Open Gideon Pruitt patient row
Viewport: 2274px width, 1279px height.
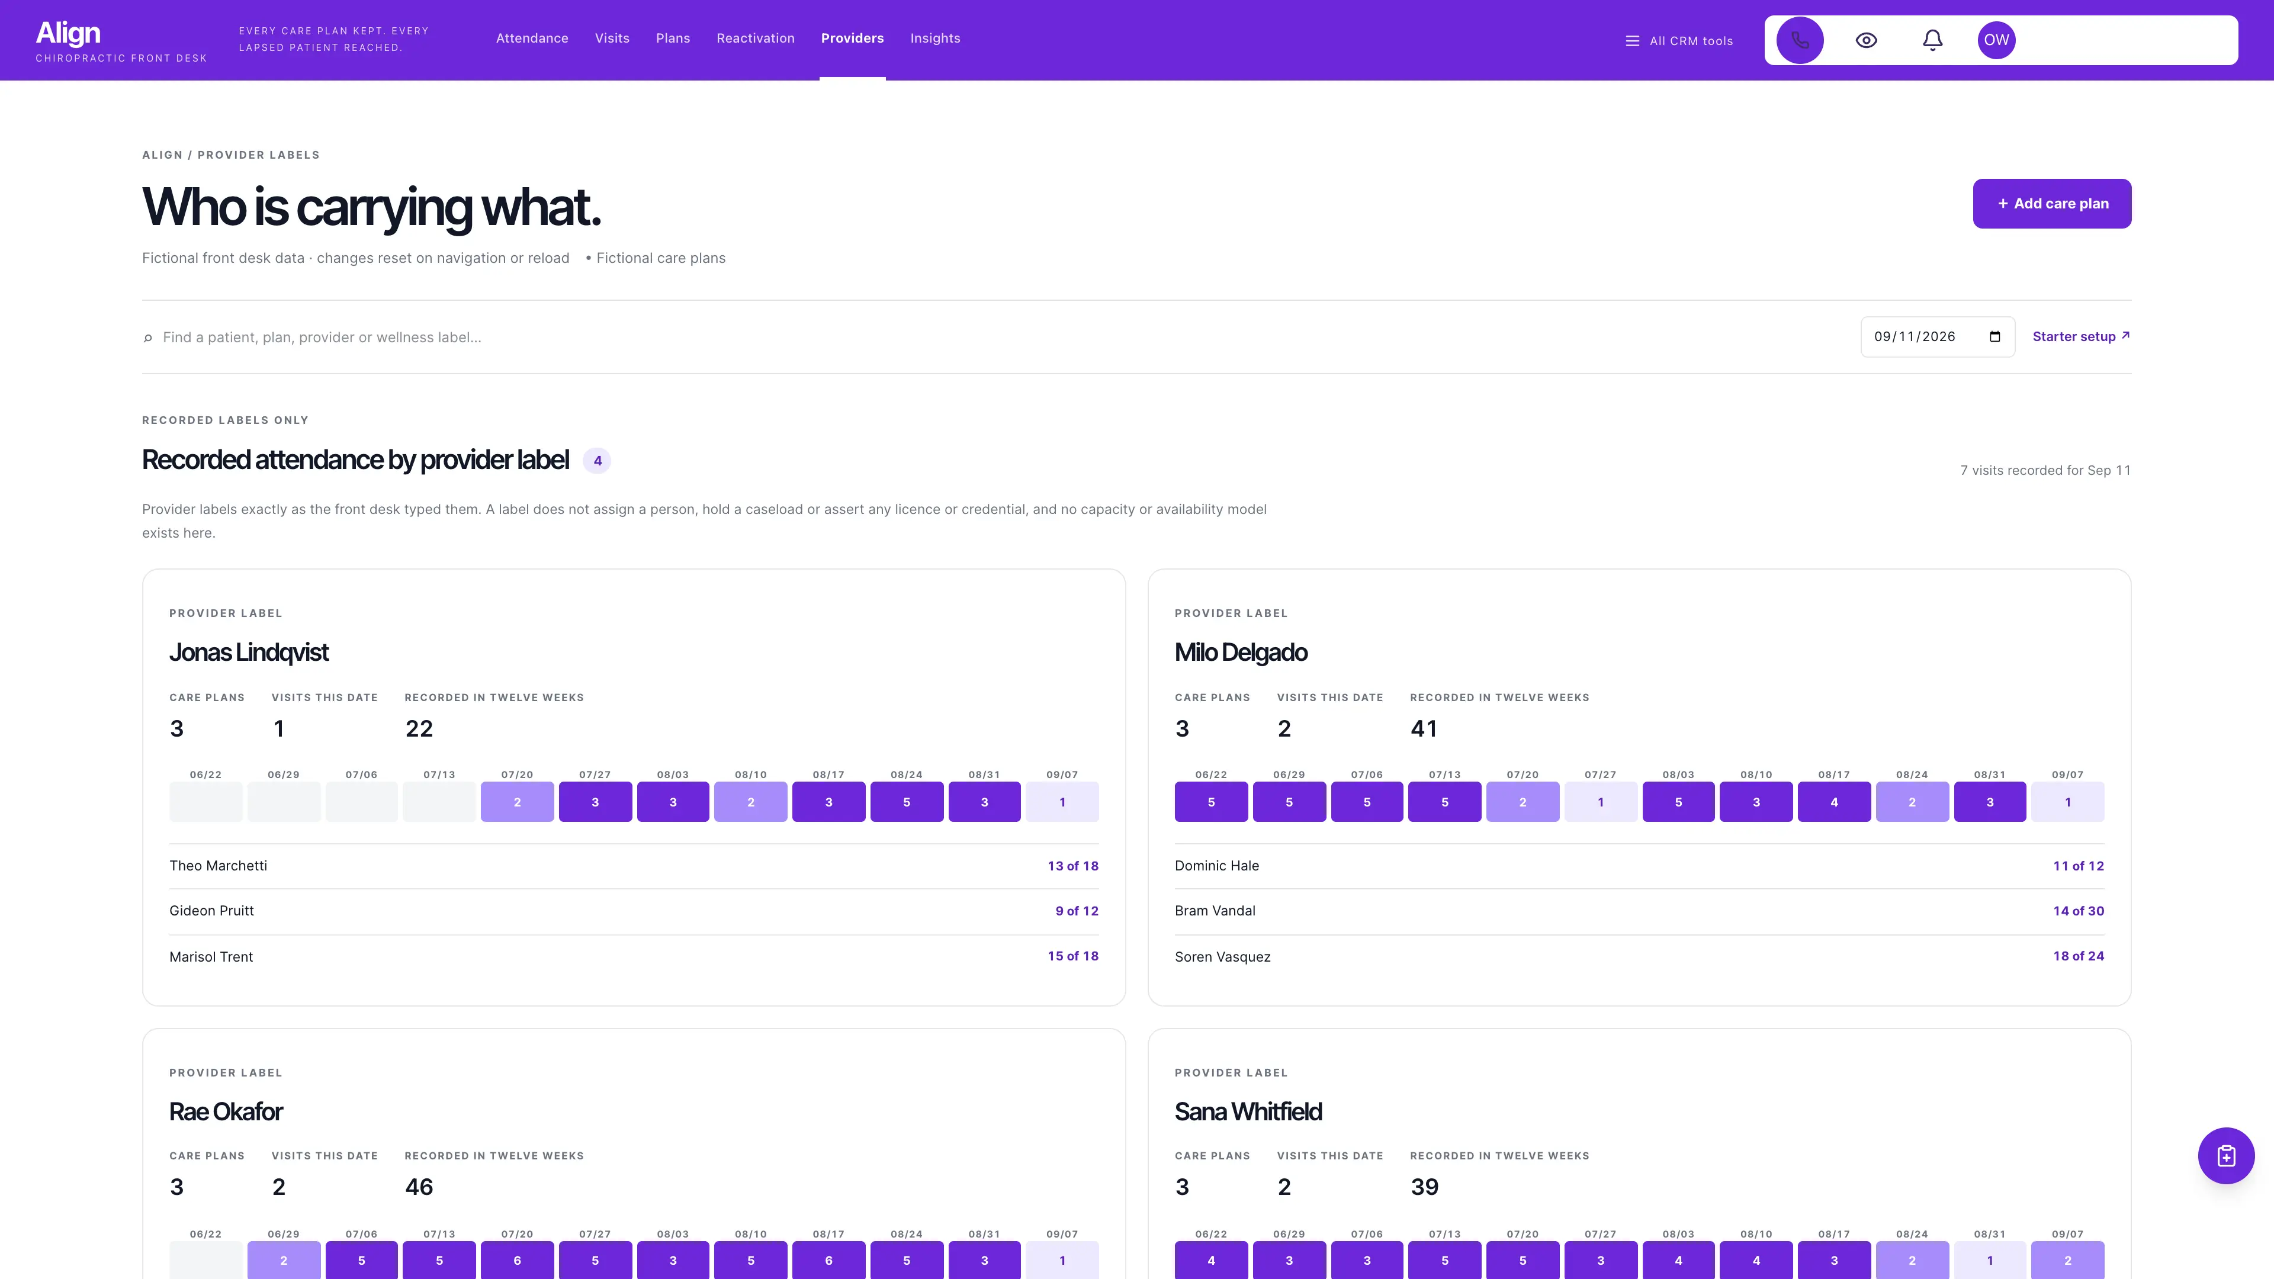(634, 911)
